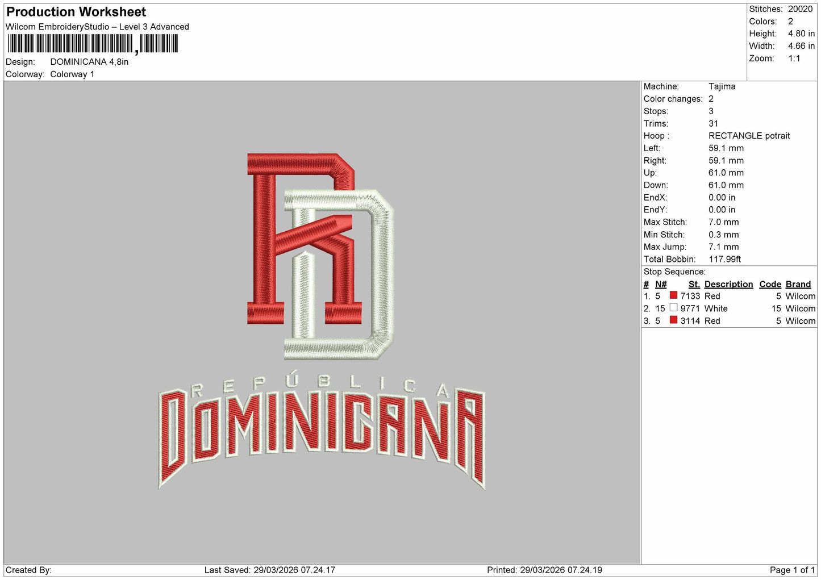Click the 'Up:' value '61.0 mm'
Screen dimensions: 821x580
tap(726, 173)
